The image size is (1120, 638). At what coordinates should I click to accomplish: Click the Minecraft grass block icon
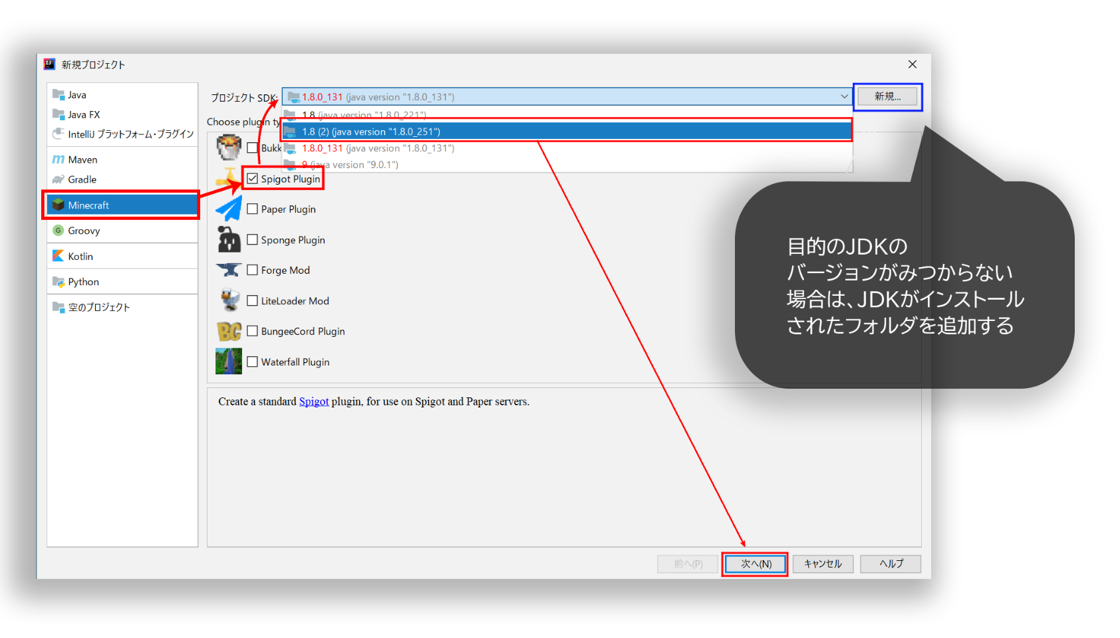(59, 205)
